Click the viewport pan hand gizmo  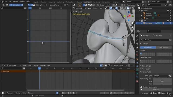coord(132,27)
